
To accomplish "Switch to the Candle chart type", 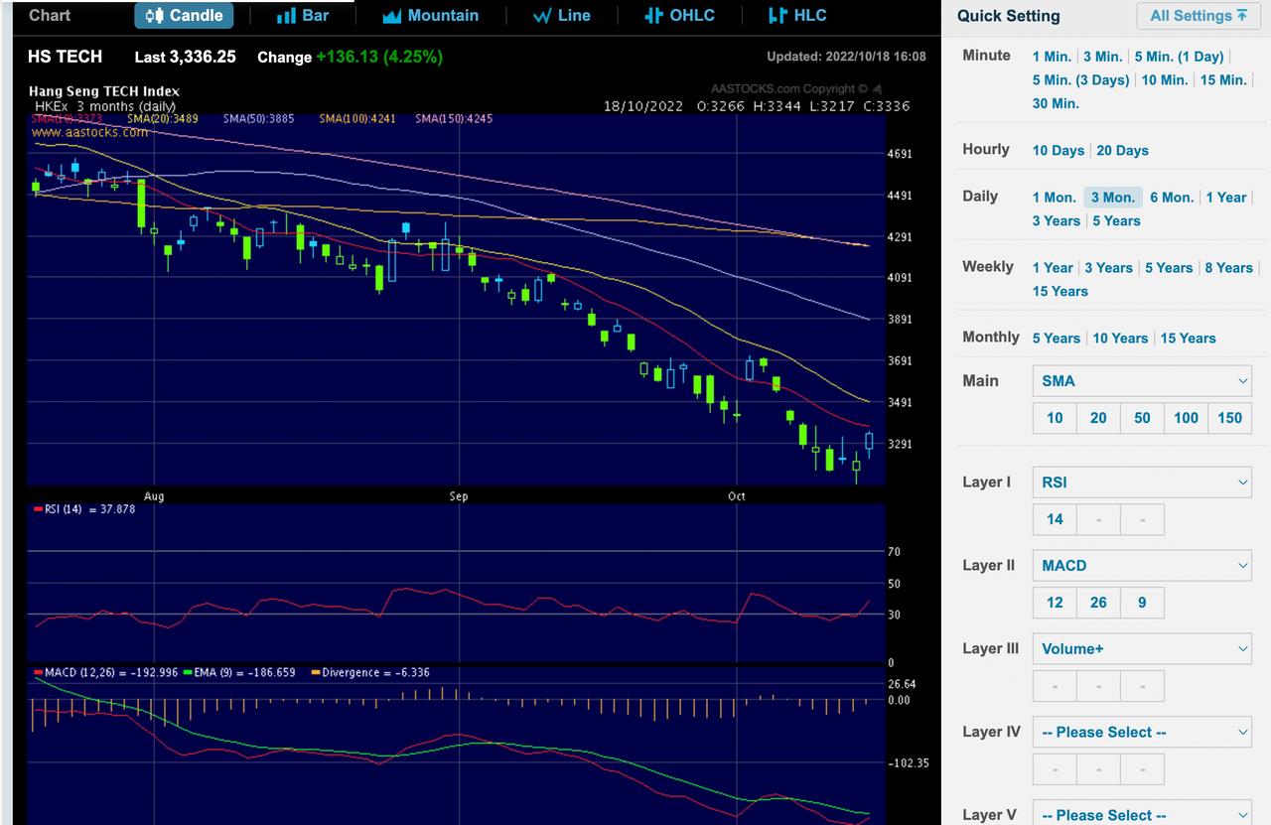I will coord(185,16).
